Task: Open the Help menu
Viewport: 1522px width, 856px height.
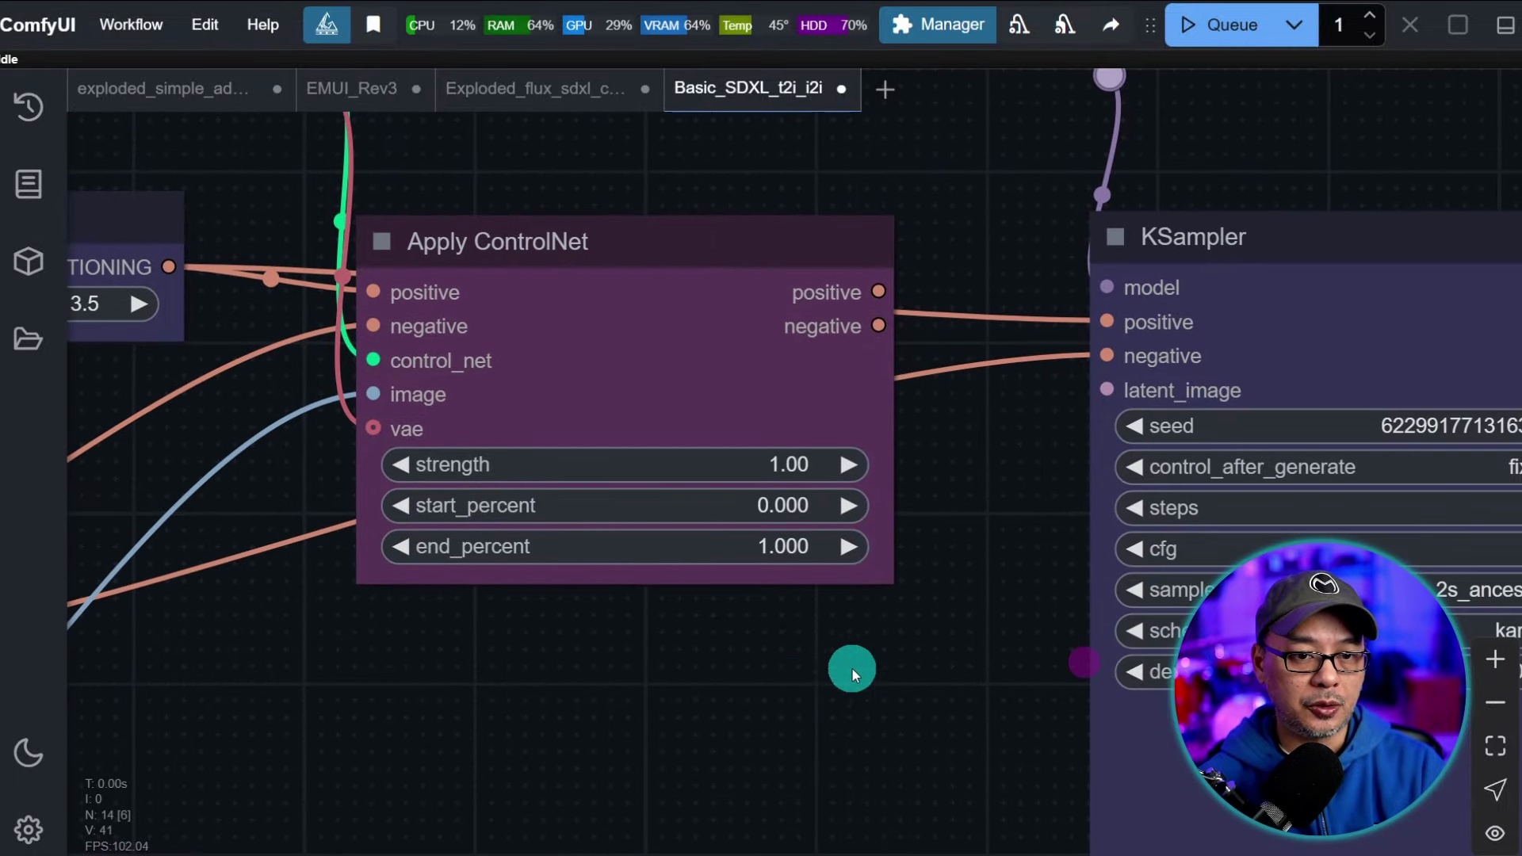Action: (x=262, y=25)
